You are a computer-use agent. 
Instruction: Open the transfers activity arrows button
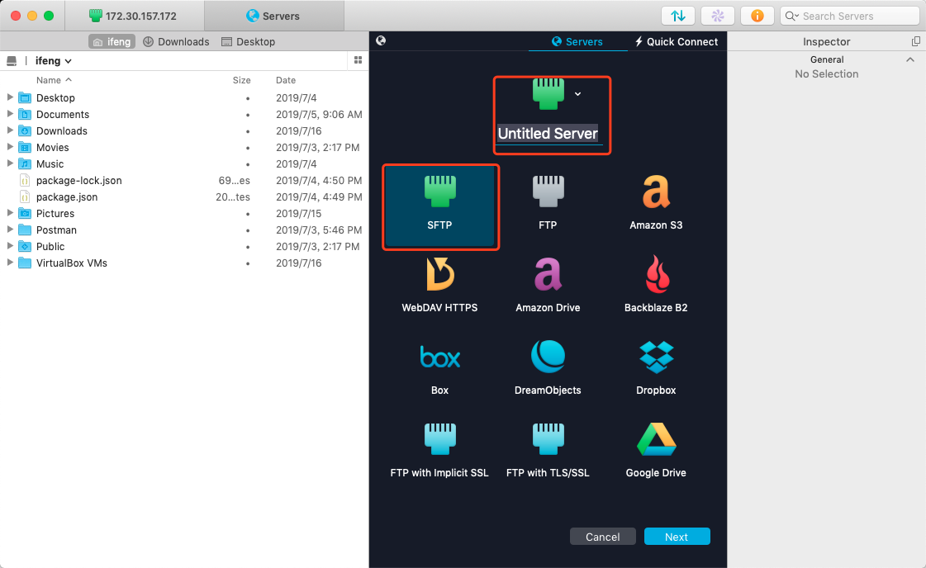(678, 16)
